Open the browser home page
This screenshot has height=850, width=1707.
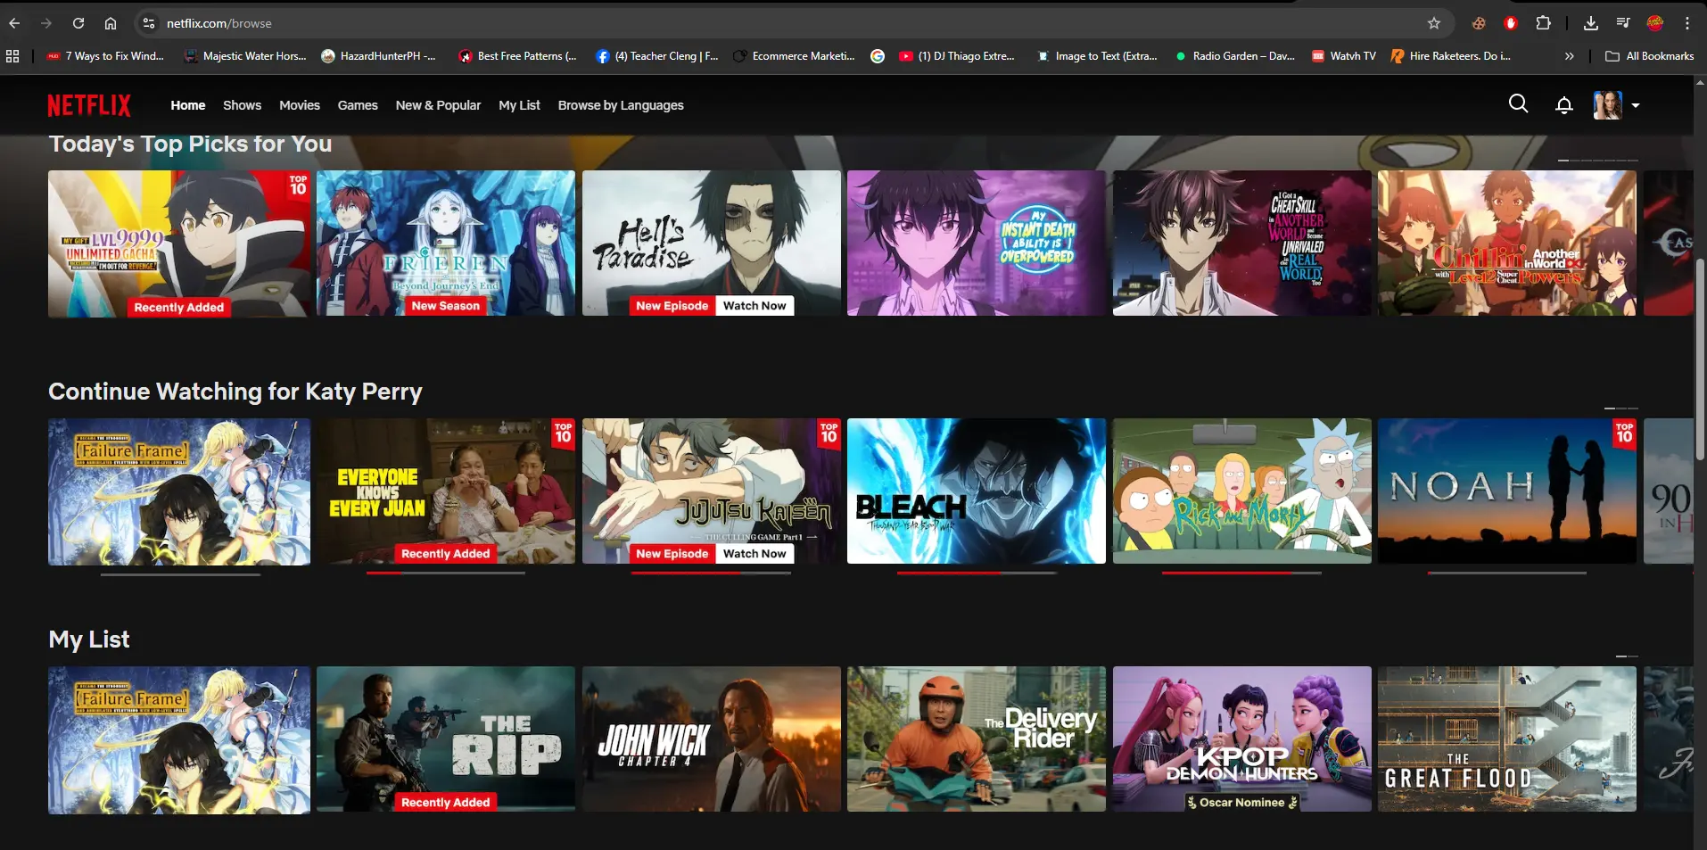[x=111, y=23]
